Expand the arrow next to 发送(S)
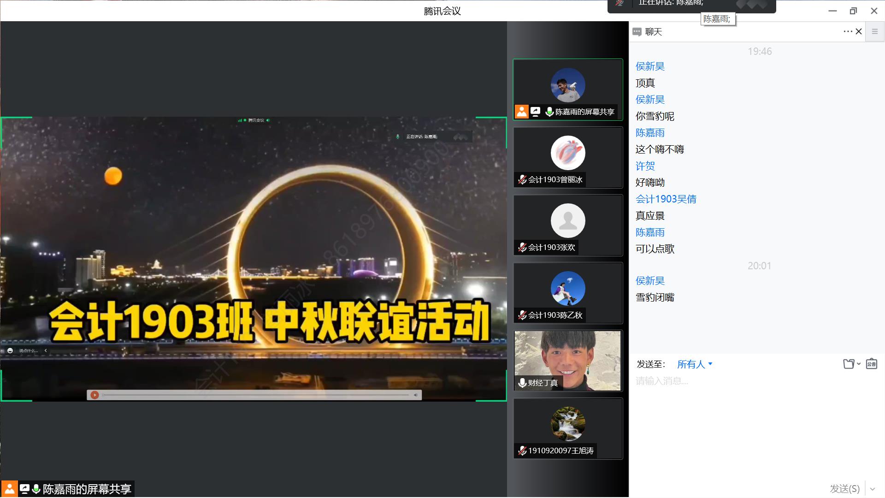Viewport: 885px width, 498px height. click(873, 489)
